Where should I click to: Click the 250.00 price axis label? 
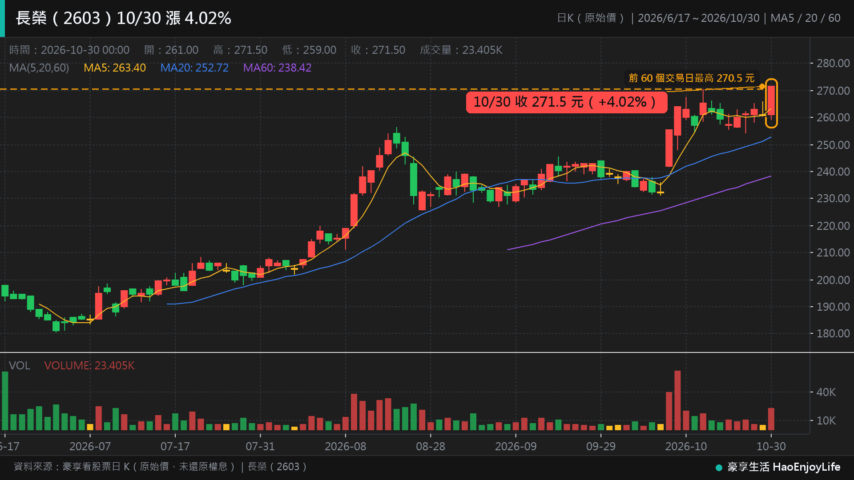pyautogui.click(x=833, y=145)
